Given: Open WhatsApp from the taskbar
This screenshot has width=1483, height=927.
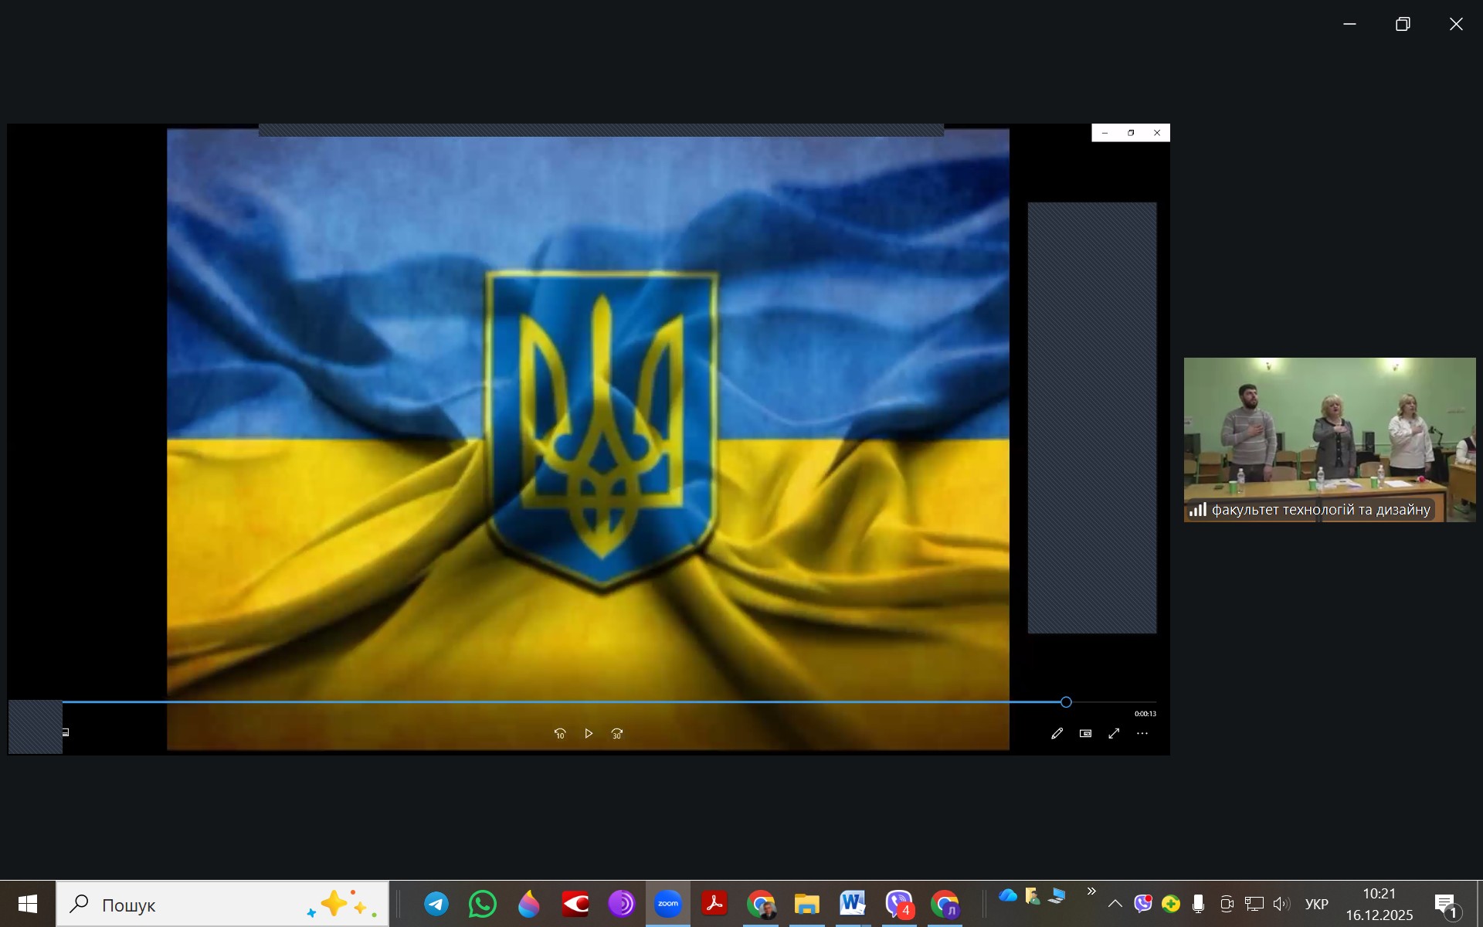Looking at the screenshot, I should click(x=483, y=904).
